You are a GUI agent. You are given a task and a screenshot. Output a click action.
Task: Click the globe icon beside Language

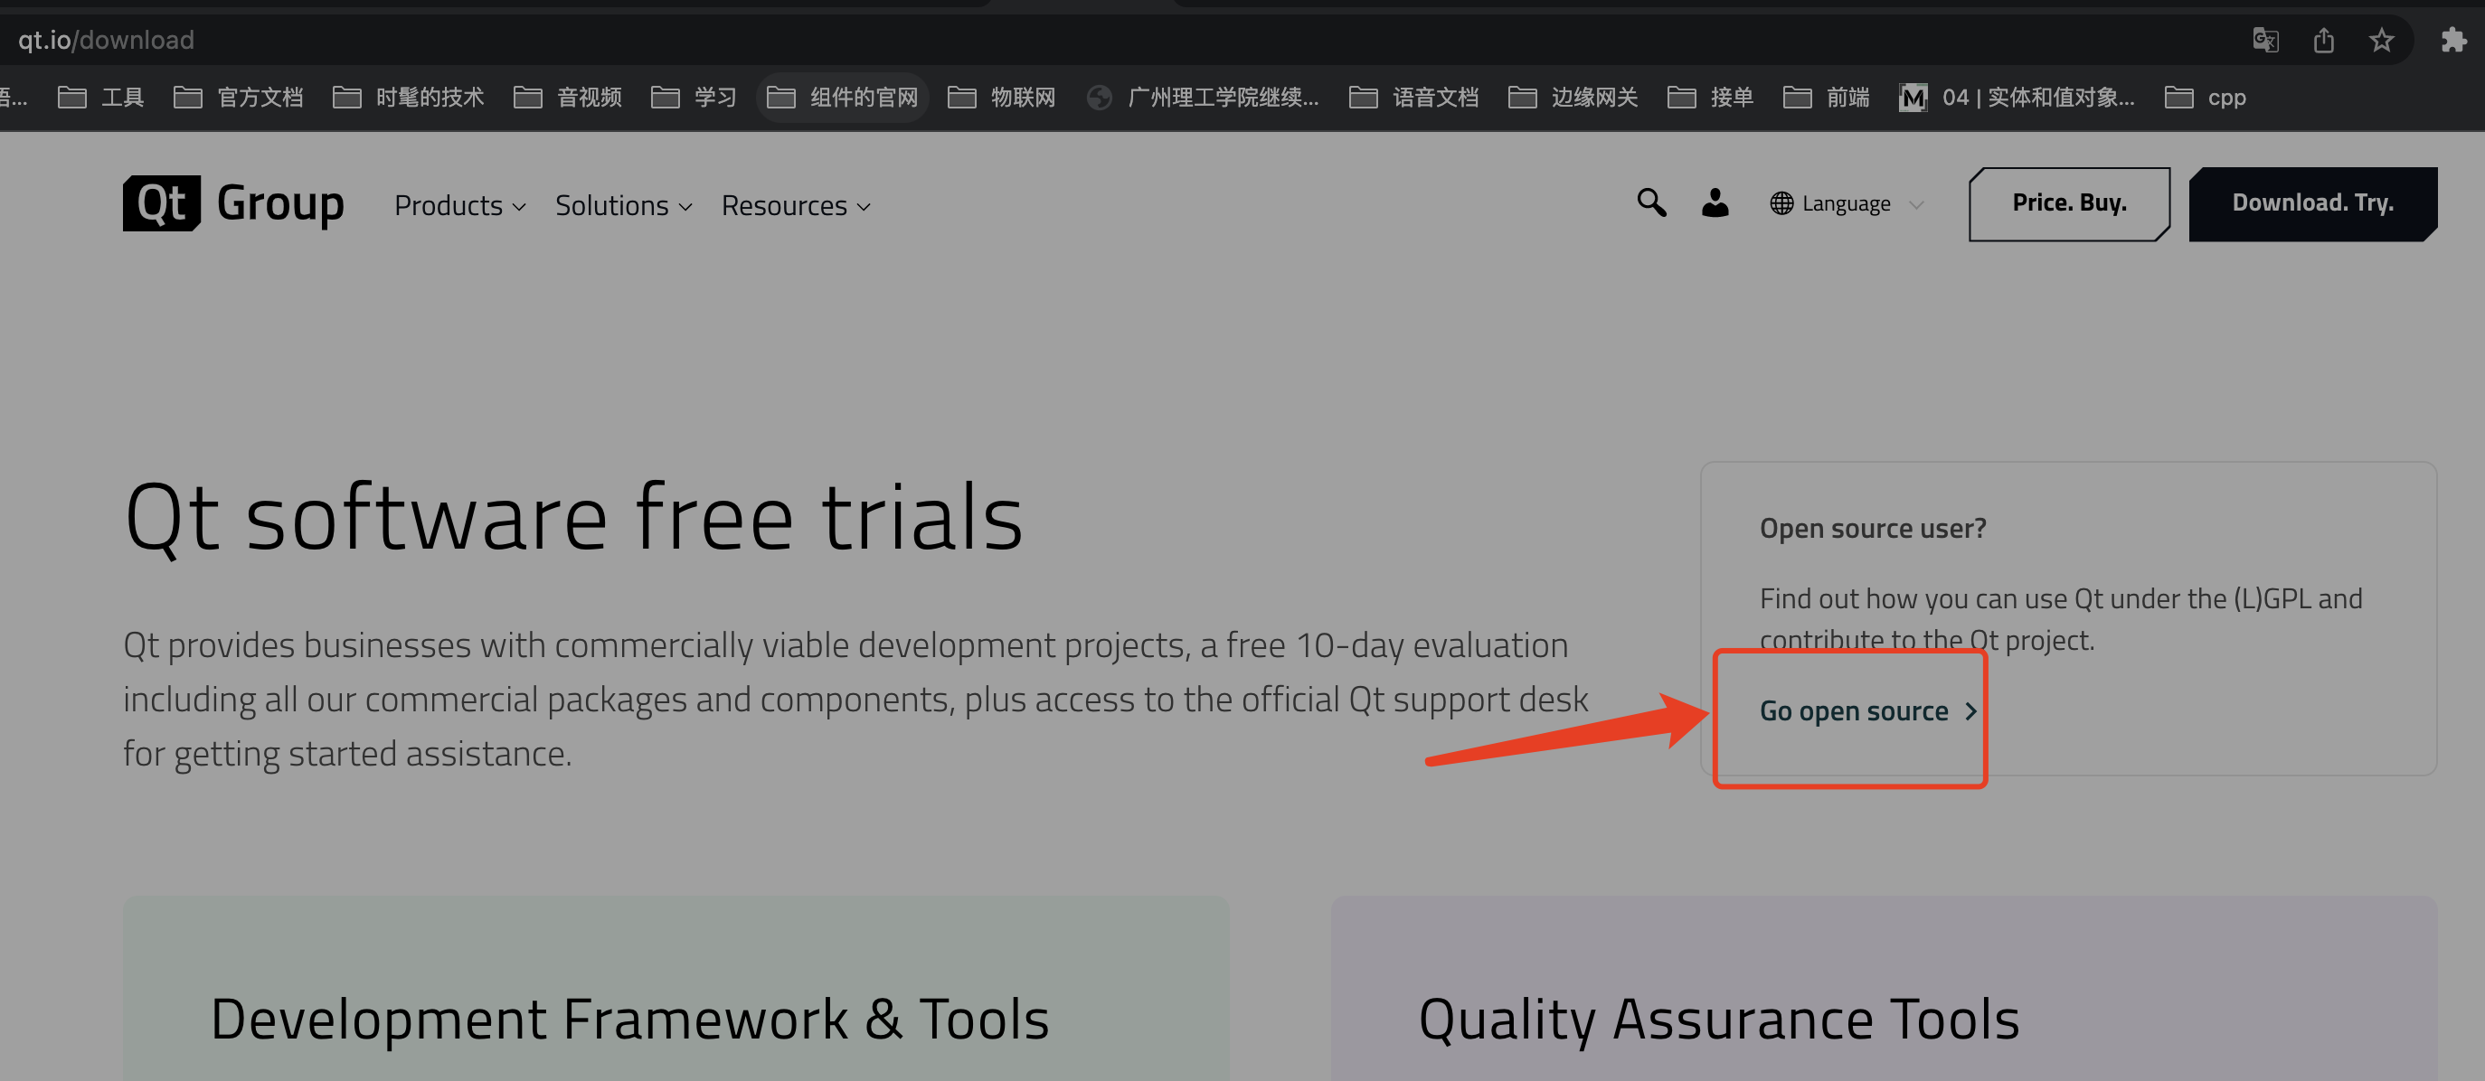(1781, 203)
